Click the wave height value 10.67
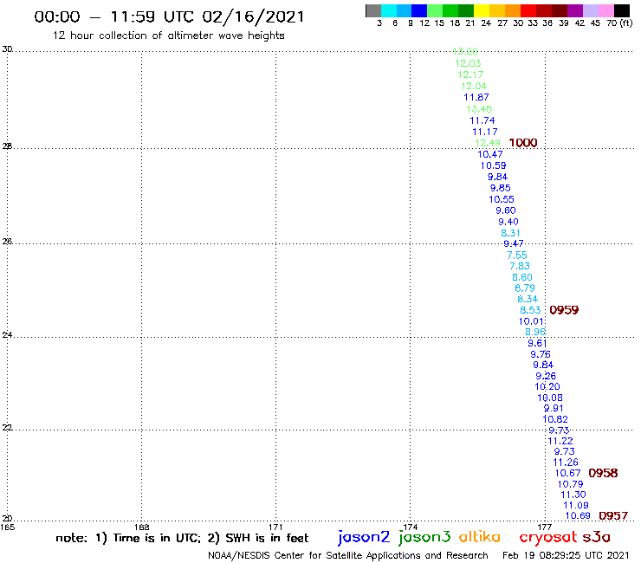641x563 pixels. (568, 473)
